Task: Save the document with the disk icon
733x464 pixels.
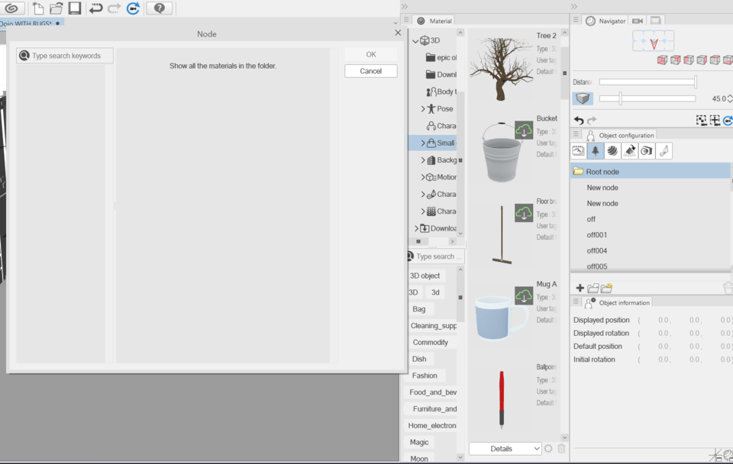Action: click(x=75, y=8)
